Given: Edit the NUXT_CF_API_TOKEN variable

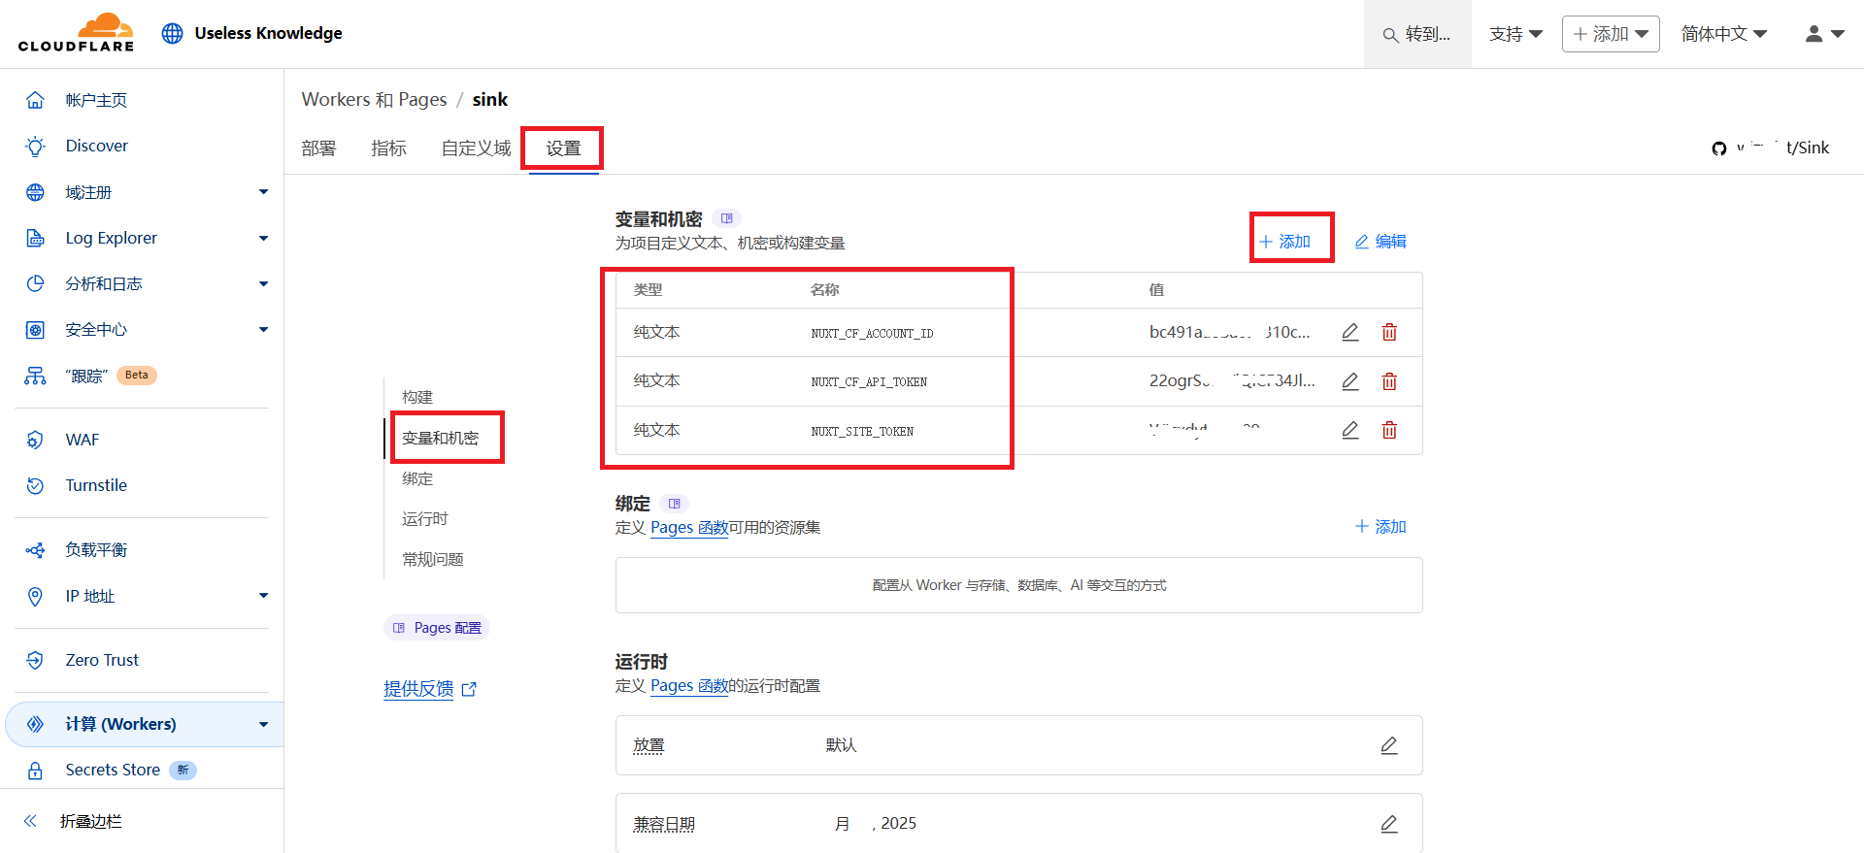Looking at the screenshot, I should 1349,381.
